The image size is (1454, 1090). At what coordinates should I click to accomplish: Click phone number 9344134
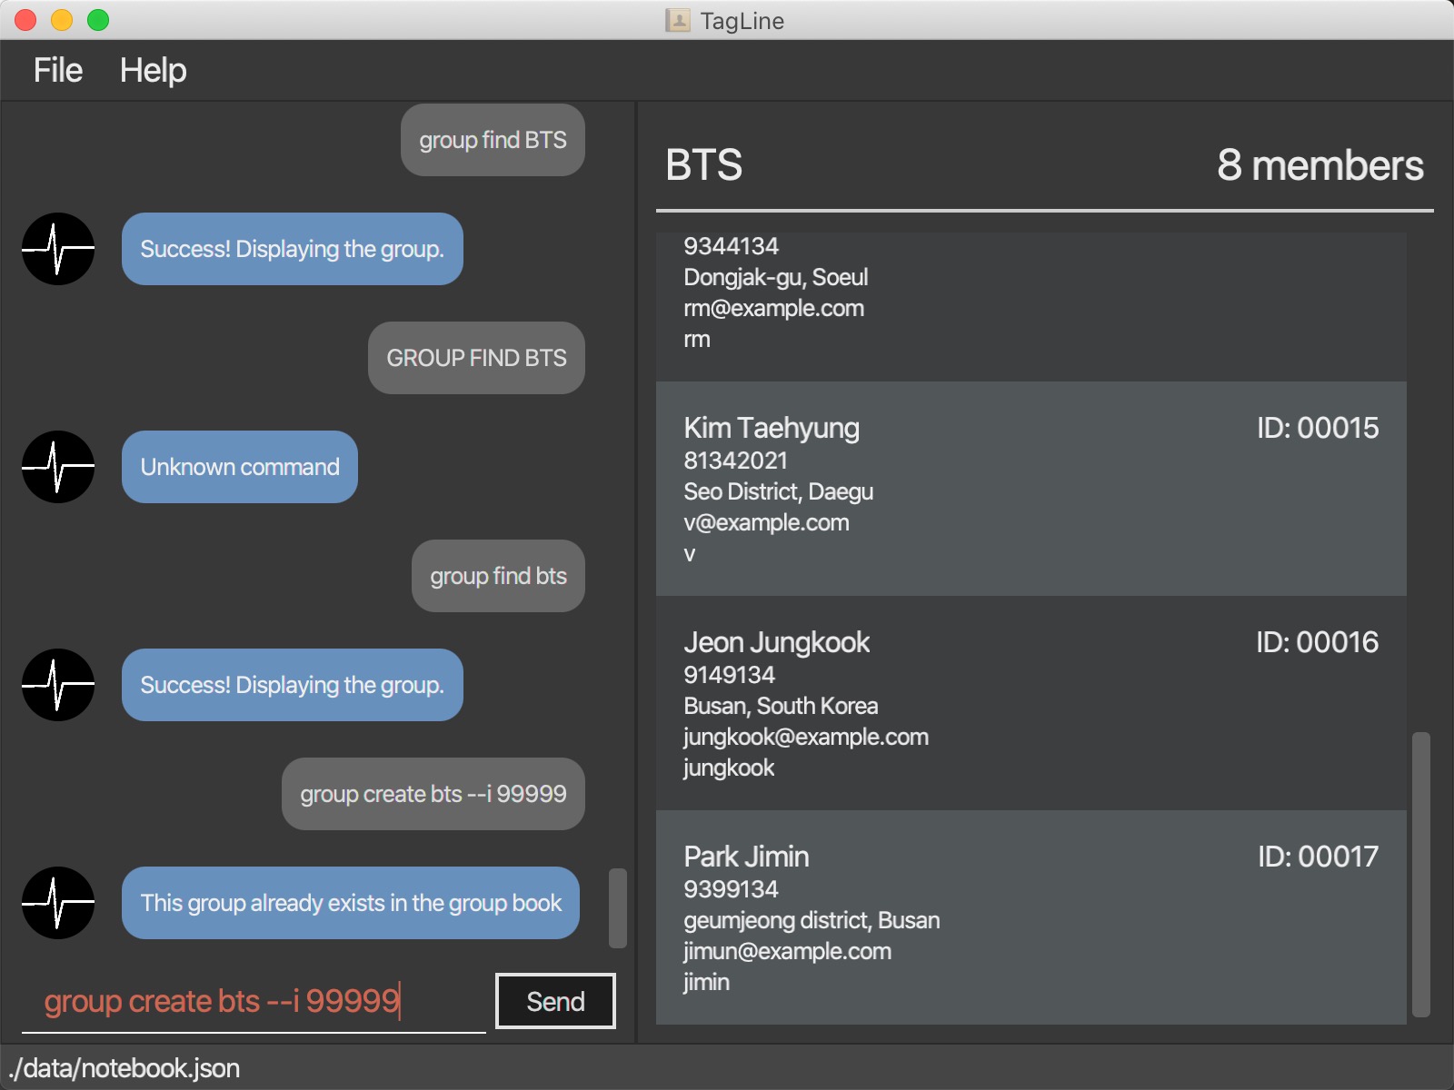coord(731,246)
